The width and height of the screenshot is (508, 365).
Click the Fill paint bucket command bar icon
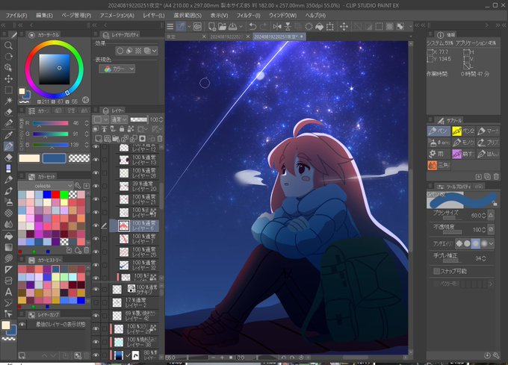[x=320, y=27]
